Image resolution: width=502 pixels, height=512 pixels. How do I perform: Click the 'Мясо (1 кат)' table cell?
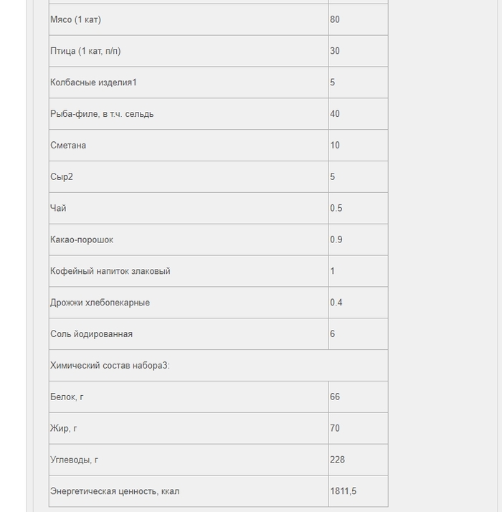75,19
